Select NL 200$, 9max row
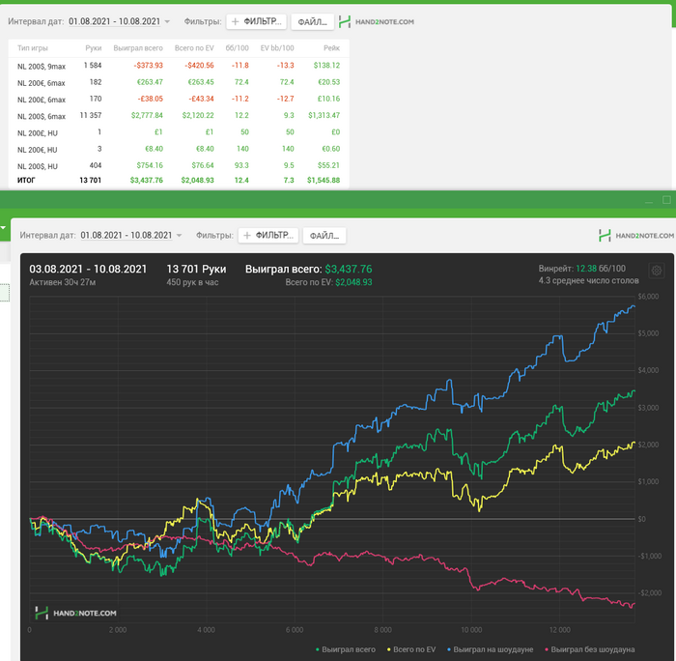 tap(179, 66)
